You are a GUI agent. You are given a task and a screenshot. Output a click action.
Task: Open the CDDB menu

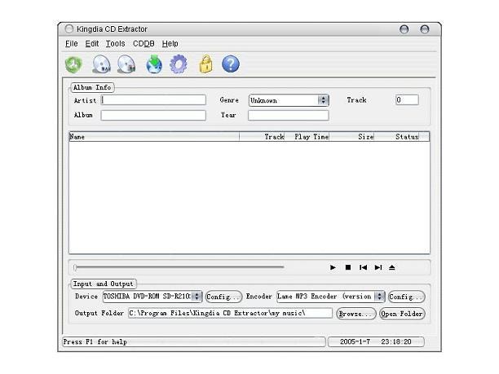coord(144,43)
